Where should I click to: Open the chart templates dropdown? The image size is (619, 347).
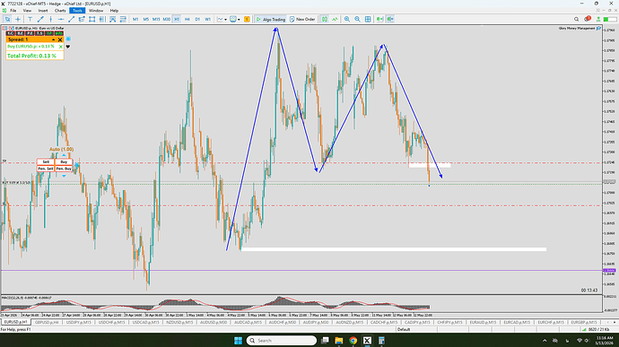tap(239, 20)
